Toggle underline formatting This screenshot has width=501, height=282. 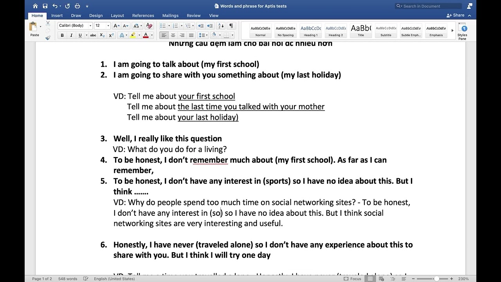(80, 35)
